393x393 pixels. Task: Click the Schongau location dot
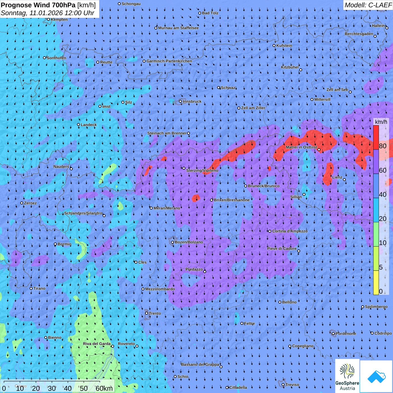[119, 4]
